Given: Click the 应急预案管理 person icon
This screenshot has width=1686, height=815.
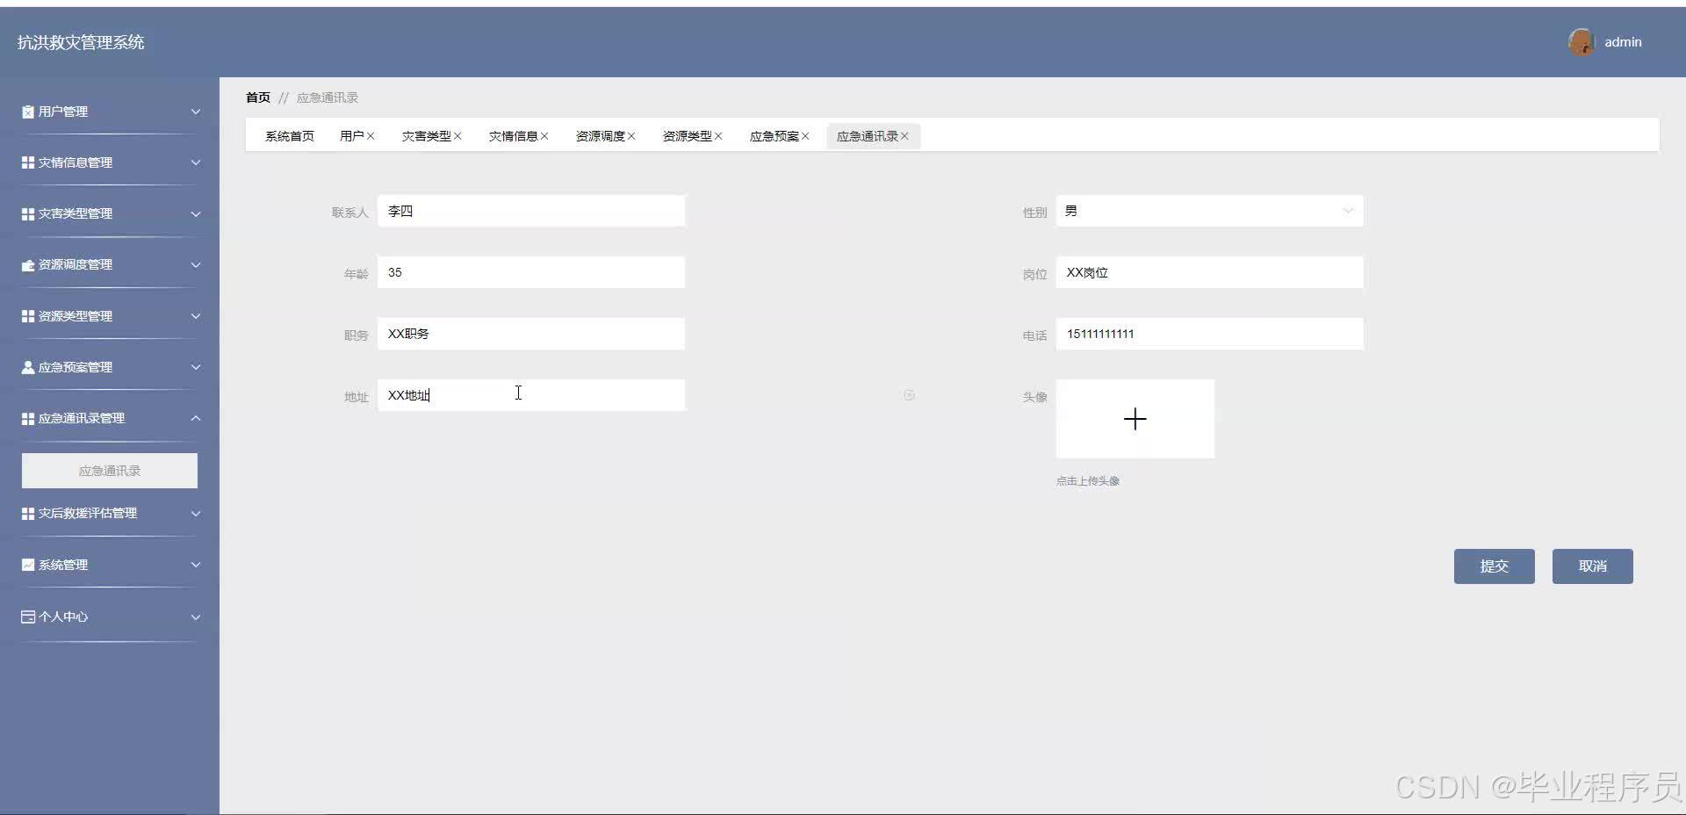Looking at the screenshot, I should (x=26, y=366).
